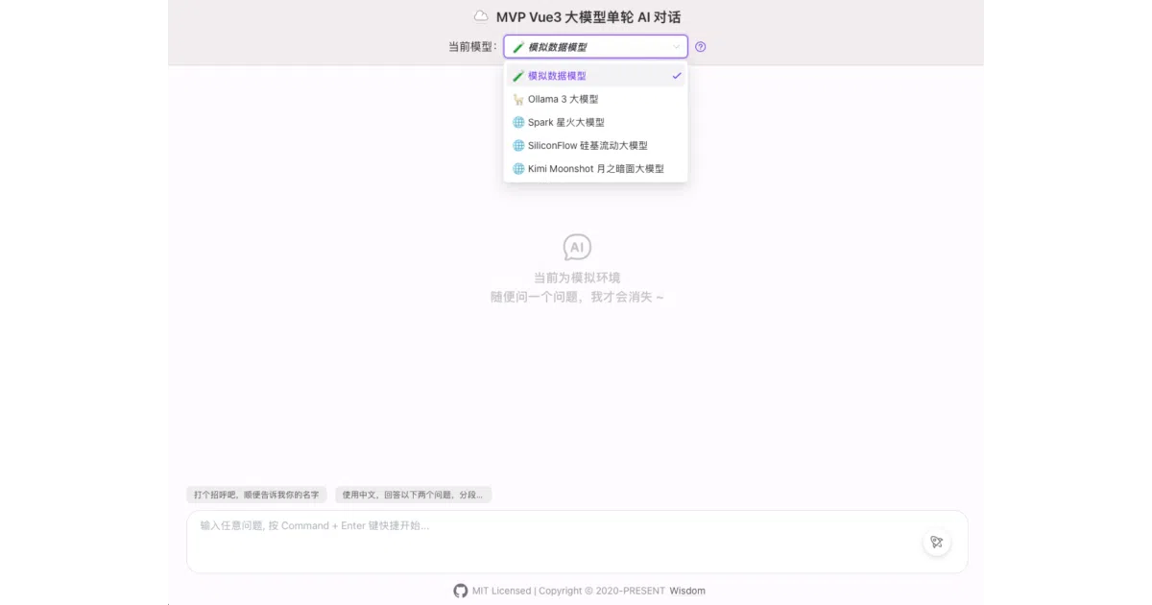Choose Spark 星火大模型 option
Viewport: 1152px width, 605px height.
[595, 122]
